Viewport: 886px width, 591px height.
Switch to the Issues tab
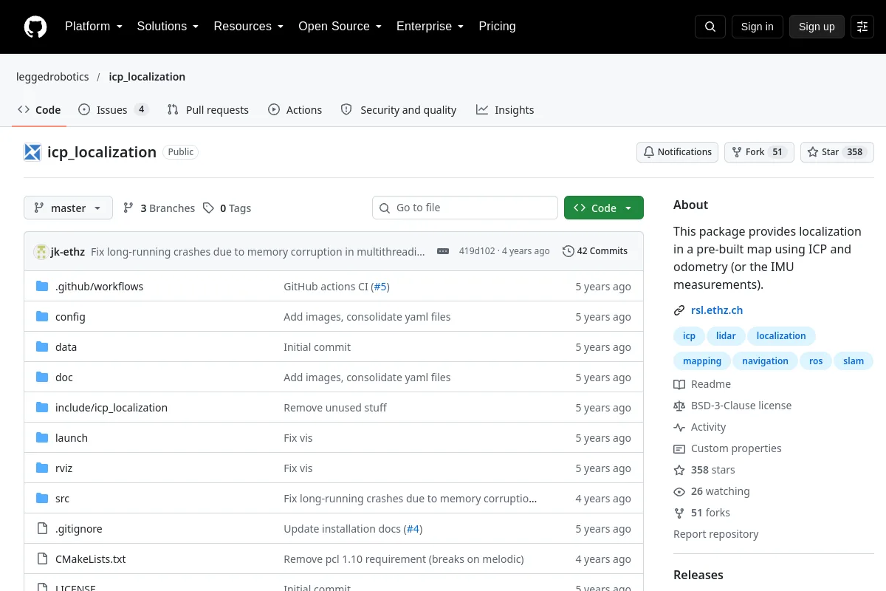pos(114,109)
